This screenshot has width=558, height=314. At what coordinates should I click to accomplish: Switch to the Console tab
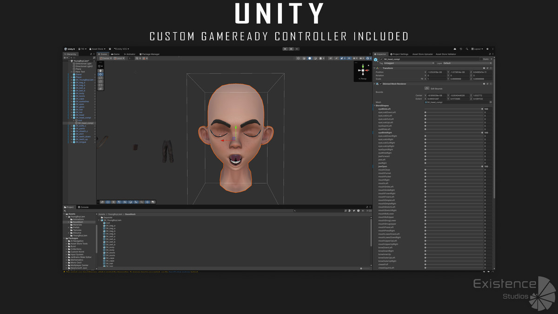point(84,207)
